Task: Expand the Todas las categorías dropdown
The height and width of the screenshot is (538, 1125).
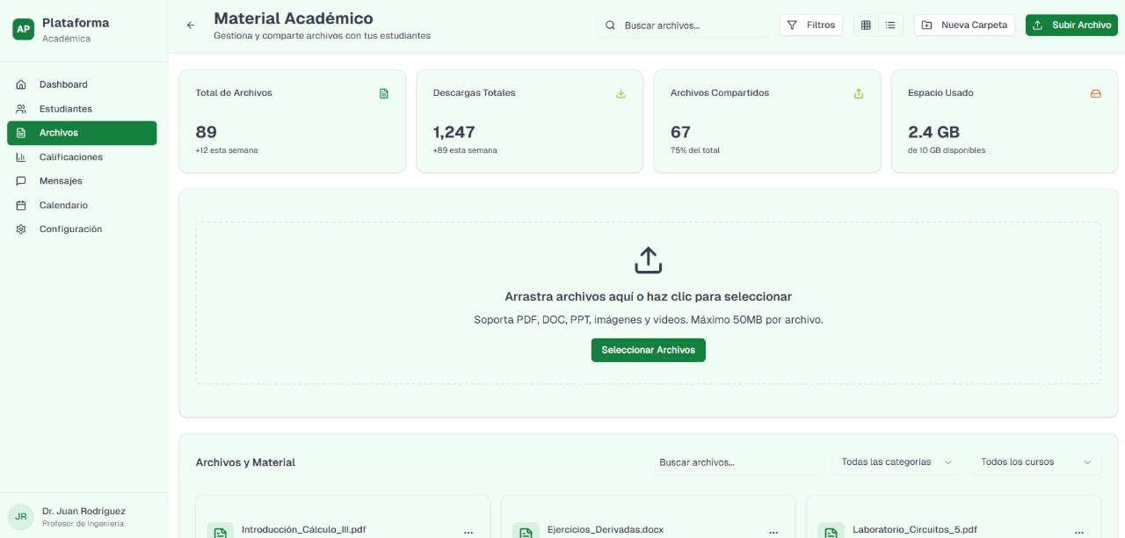Action: click(896, 462)
